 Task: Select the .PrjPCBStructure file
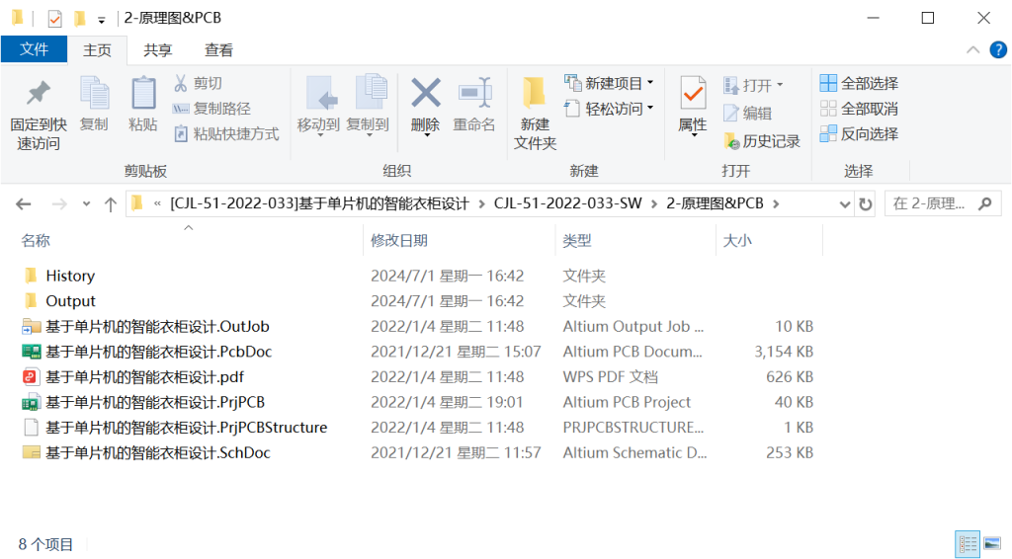pos(187,428)
